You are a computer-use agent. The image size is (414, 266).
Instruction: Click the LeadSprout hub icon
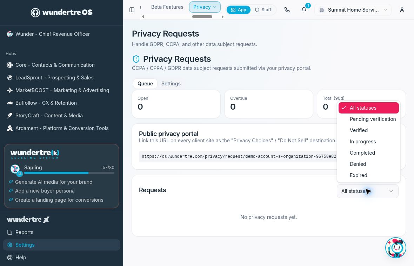(10, 78)
